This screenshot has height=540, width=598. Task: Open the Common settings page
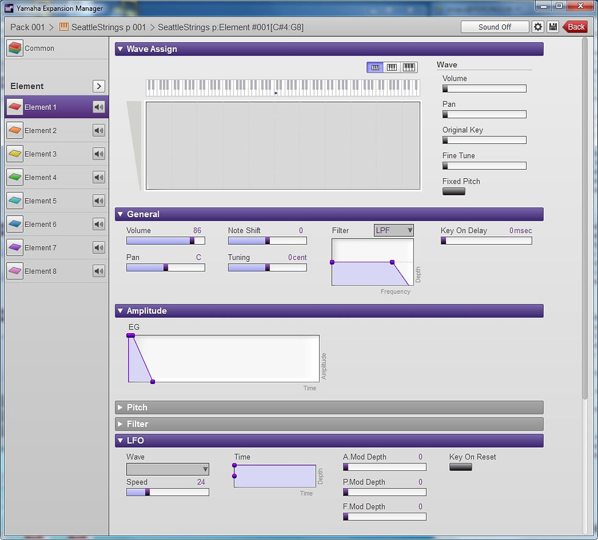click(x=56, y=48)
